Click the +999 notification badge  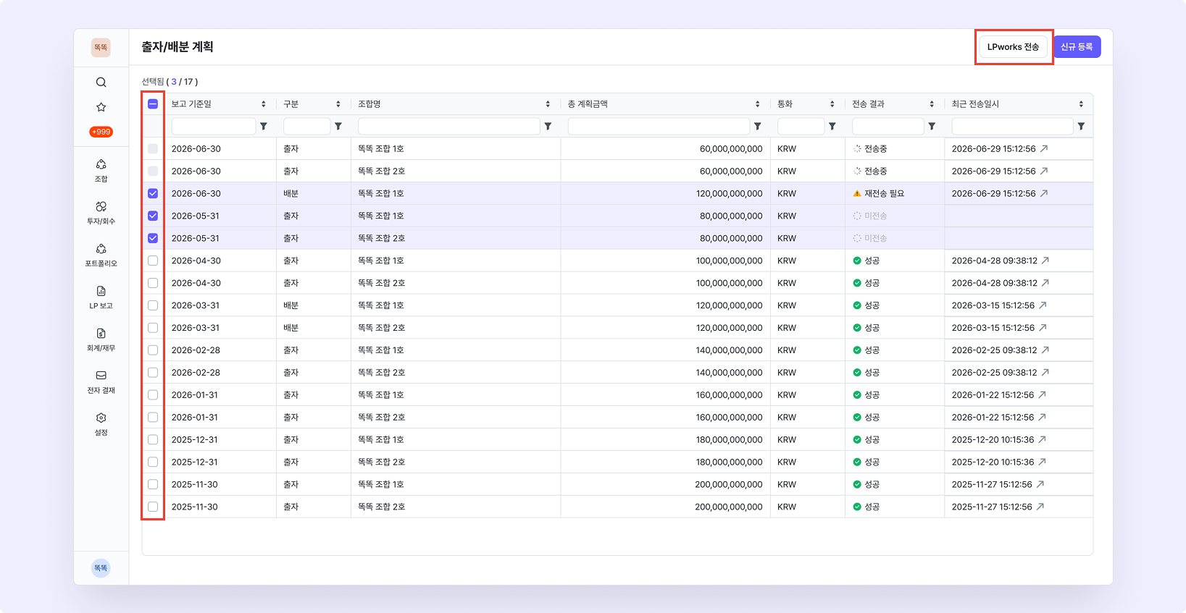click(101, 132)
